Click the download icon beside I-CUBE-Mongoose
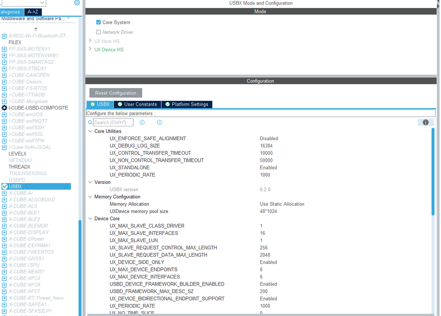The width and height of the screenshot is (441, 316). (4, 101)
